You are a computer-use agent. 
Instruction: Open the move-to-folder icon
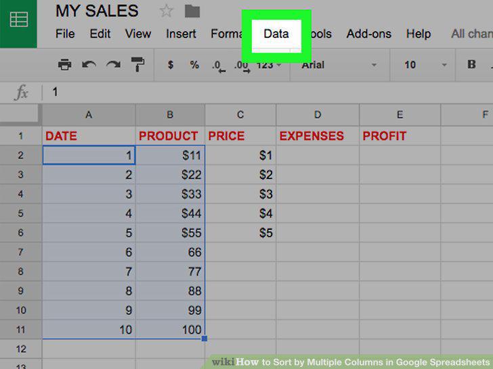pos(192,11)
